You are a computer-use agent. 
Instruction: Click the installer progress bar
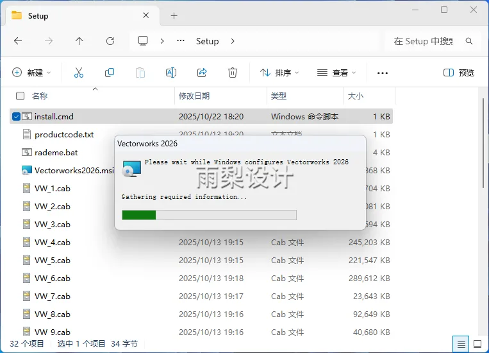[210, 215]
